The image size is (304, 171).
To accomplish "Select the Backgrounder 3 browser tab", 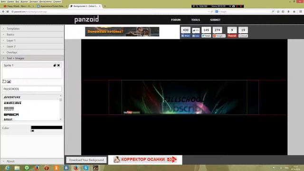I will [x=85, y=6].
